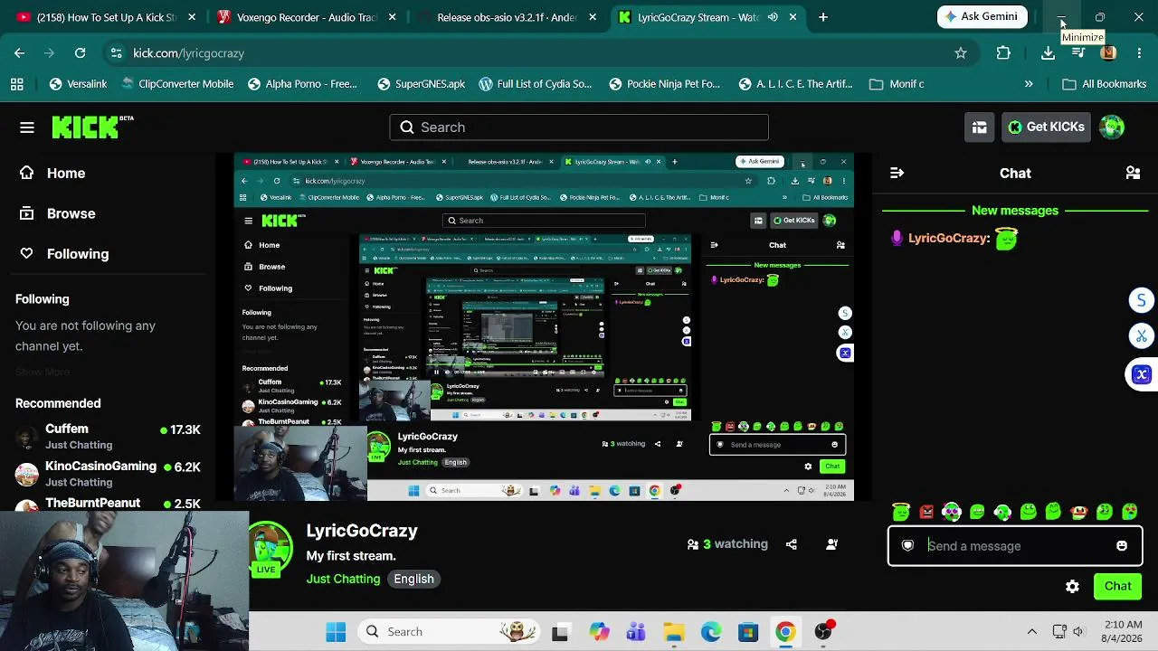Switch to the Voxengo Recorder tab
Image resolution: width=1158 pixels, height=651 pixels.
coord(307,17)
